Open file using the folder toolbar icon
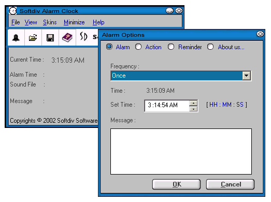271x202 pixels. tap(33, 37)
